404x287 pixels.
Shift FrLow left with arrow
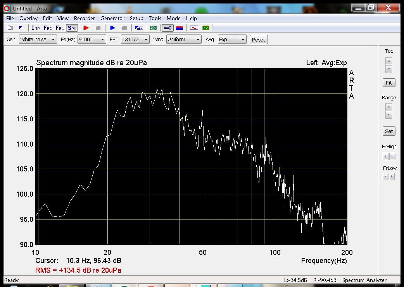385,176
